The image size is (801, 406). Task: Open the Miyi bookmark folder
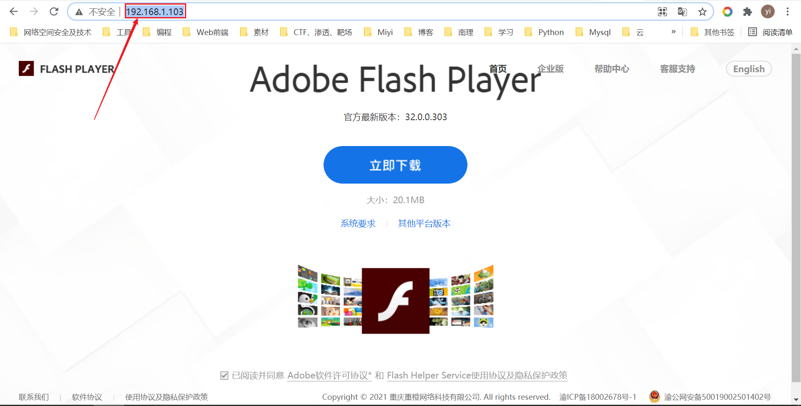tap(379, 32)
